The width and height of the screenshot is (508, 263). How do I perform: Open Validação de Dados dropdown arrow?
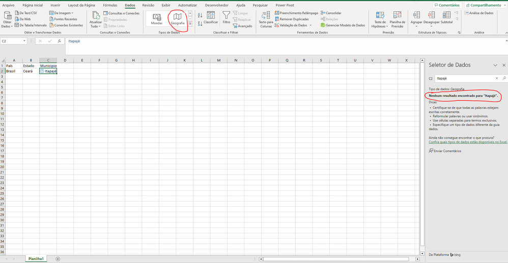[x=311, y=25]
